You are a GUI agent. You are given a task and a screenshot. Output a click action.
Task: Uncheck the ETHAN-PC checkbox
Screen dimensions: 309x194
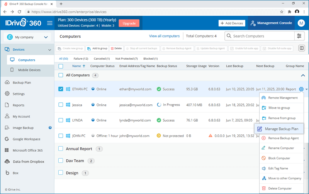(61, 89)
